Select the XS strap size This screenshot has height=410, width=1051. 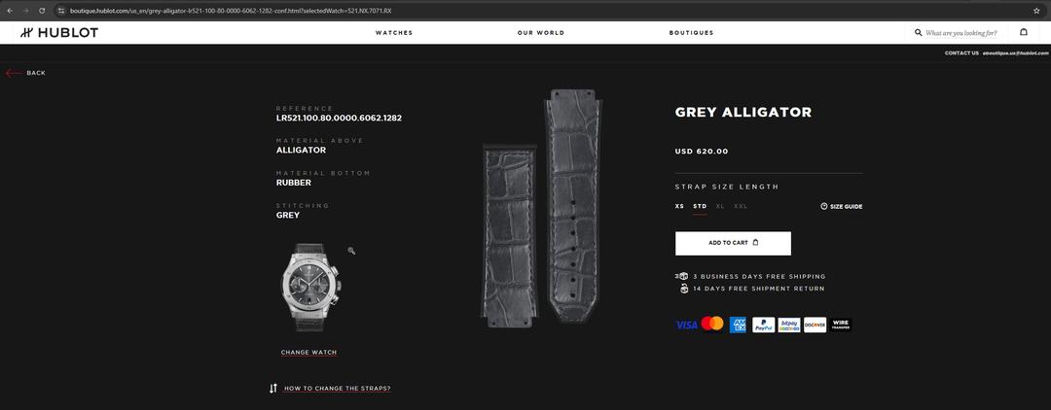679,206
